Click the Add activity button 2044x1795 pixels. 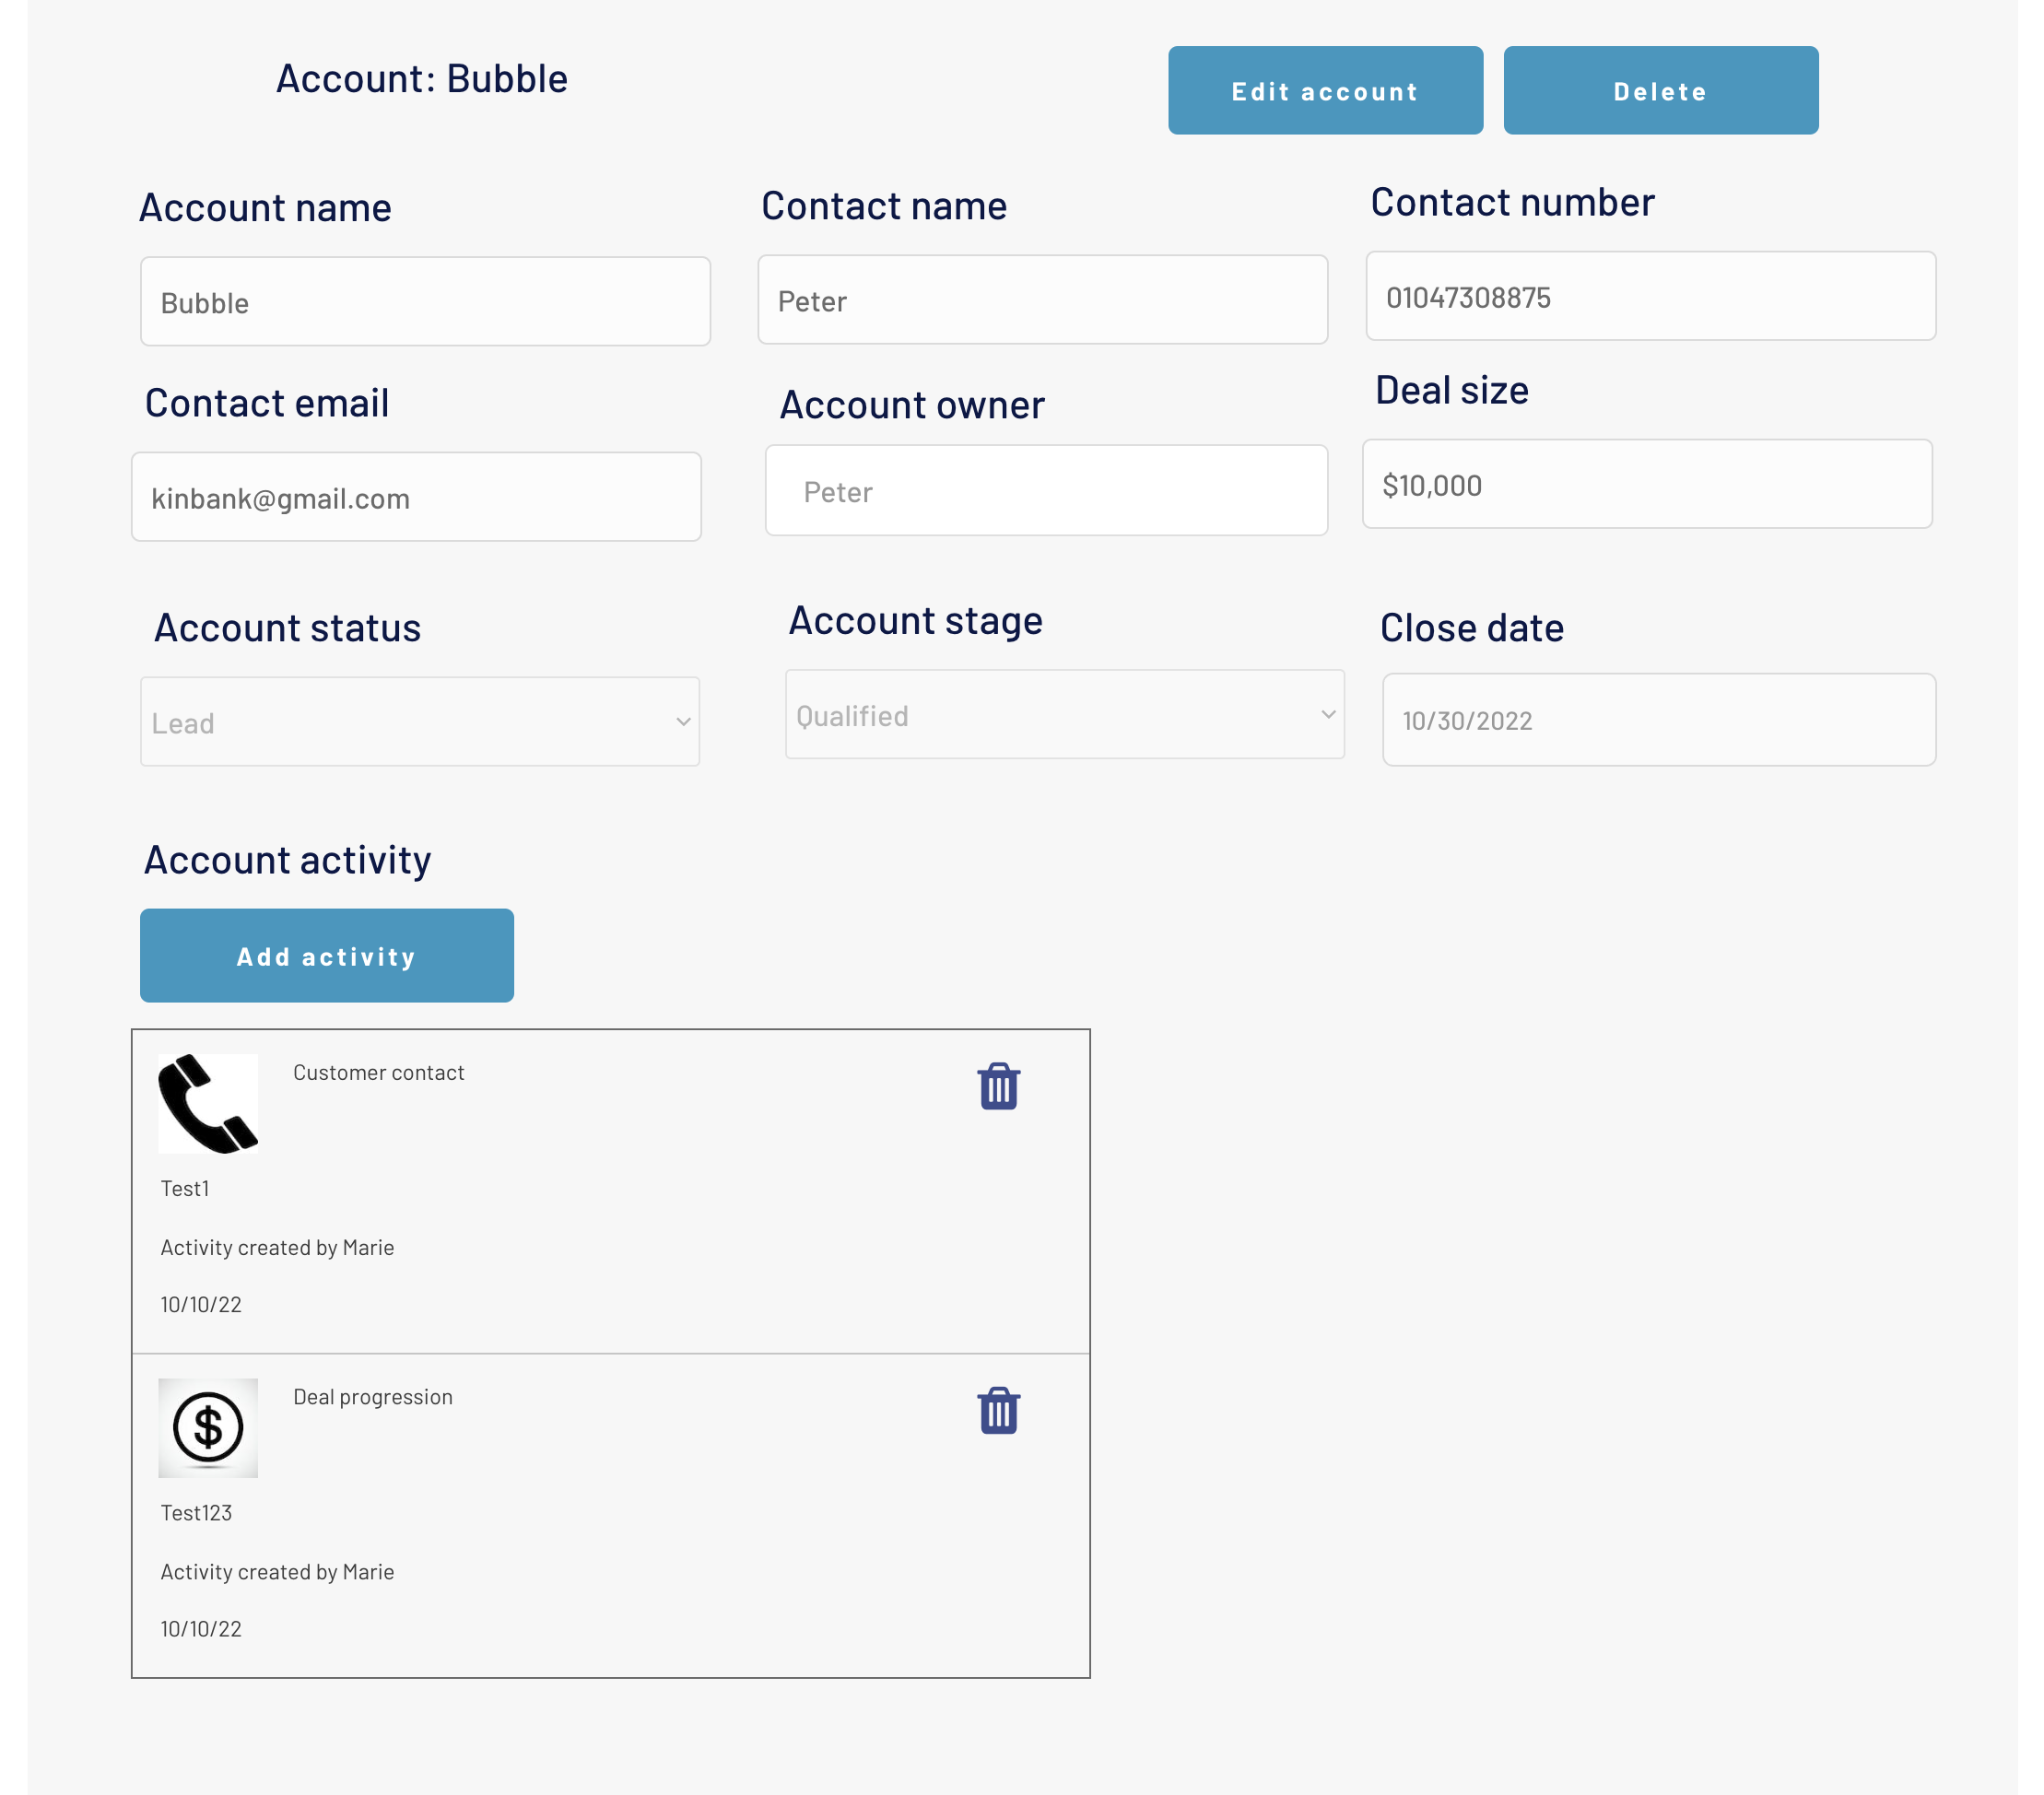click(326, 956)
